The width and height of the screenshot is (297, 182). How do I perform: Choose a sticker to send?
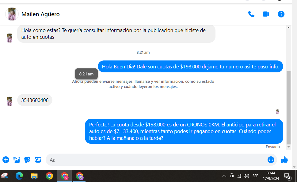27,160
